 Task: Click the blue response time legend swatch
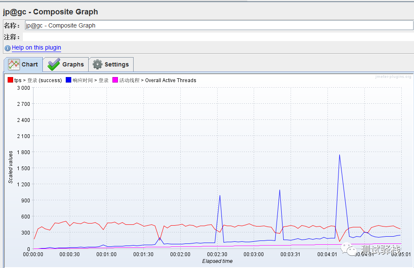(68, 80)
